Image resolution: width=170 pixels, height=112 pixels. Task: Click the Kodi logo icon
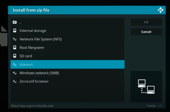160,10
